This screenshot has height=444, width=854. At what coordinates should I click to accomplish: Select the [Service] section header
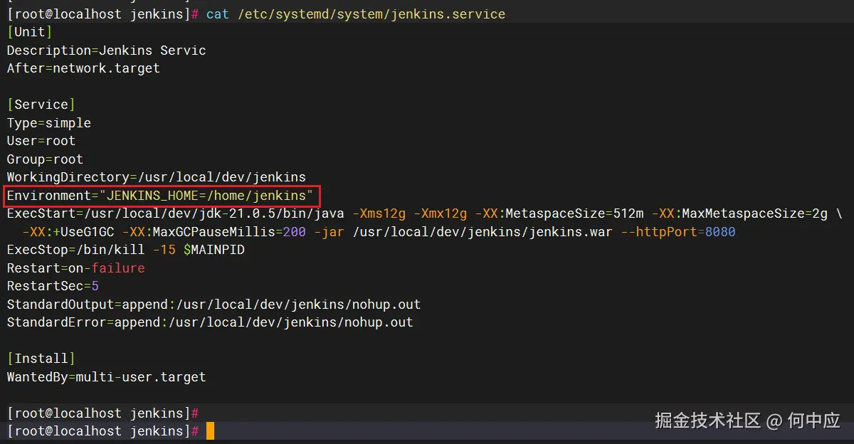pyautogui.click(x=41, y=105)
